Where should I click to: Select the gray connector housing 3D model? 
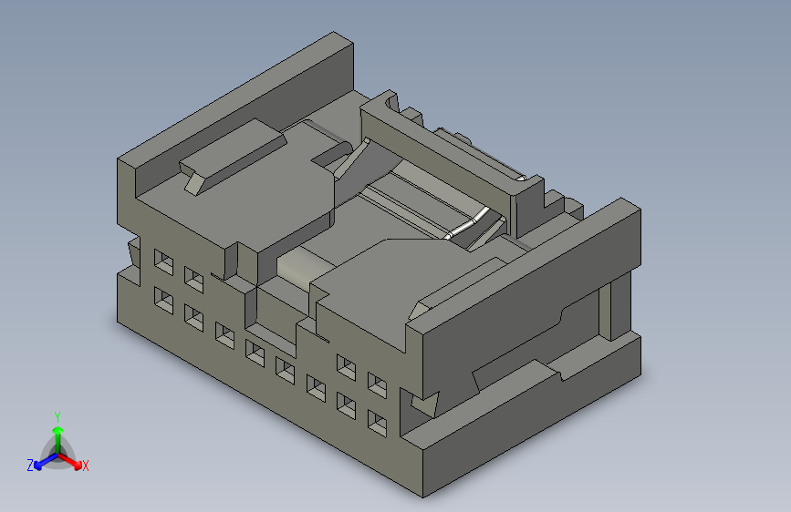(x=379, y=264)
